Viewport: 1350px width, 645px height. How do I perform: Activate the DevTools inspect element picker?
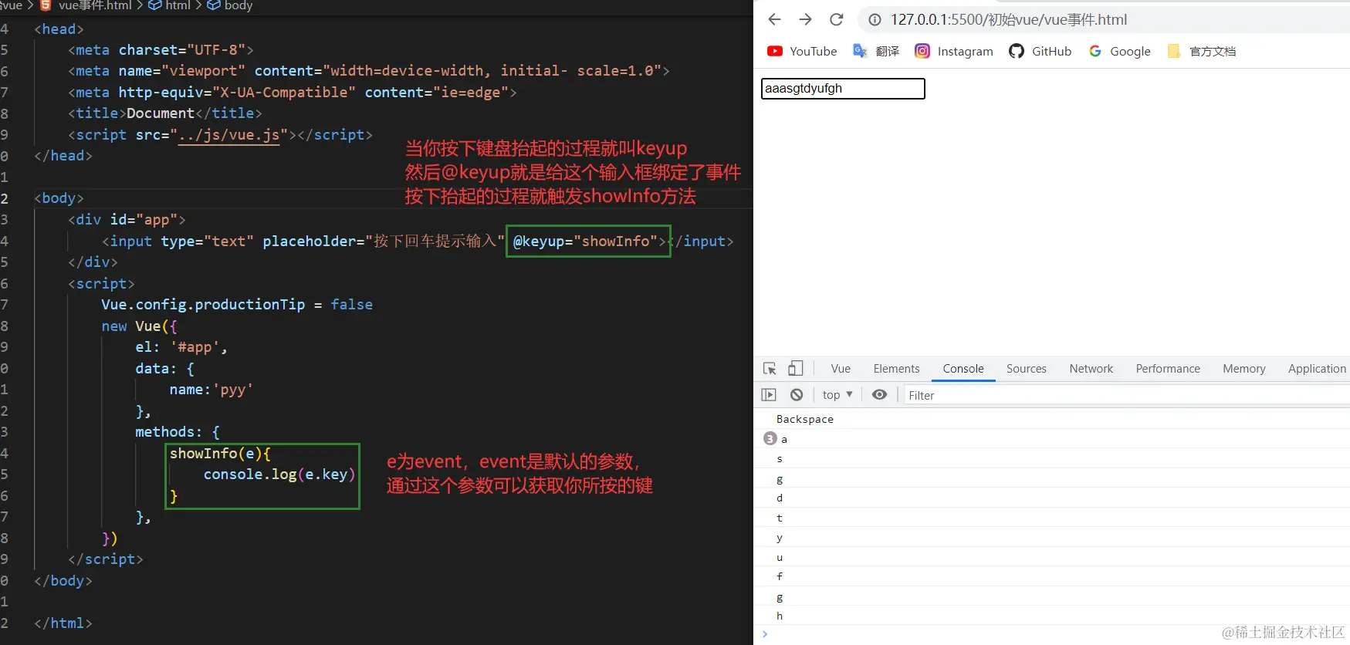(x=770, y=369)
